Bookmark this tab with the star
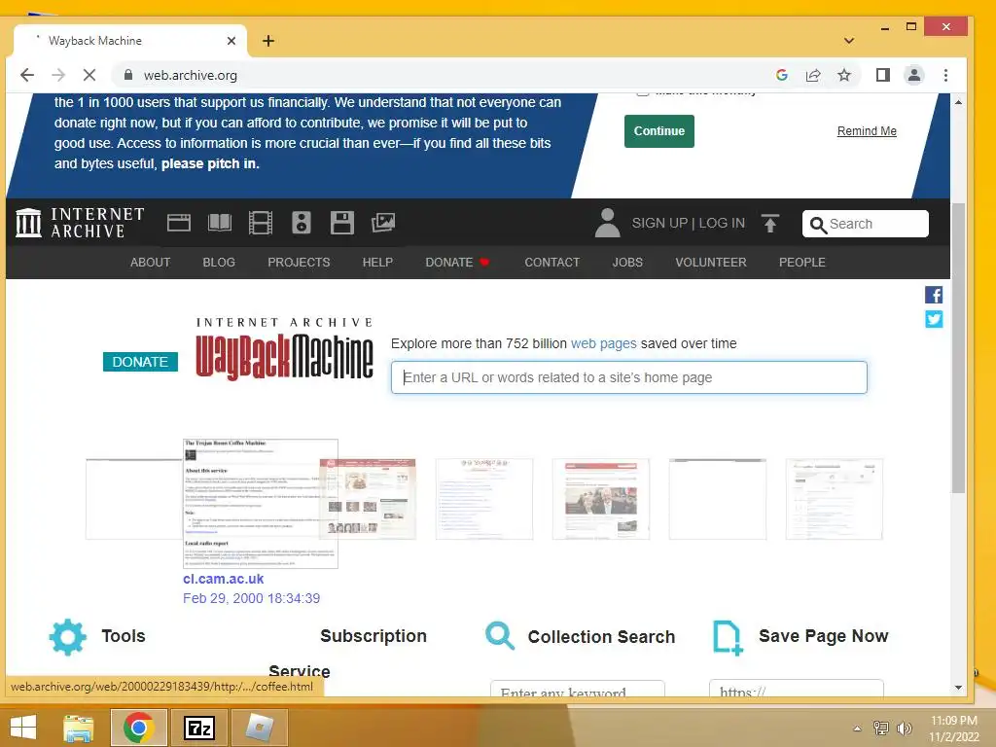This screenshot has width=996, height=747. click(843, 75)
